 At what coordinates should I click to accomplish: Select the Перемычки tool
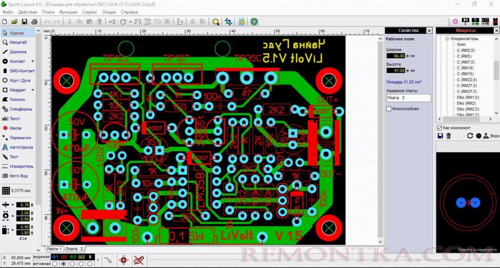click(18, 138)
